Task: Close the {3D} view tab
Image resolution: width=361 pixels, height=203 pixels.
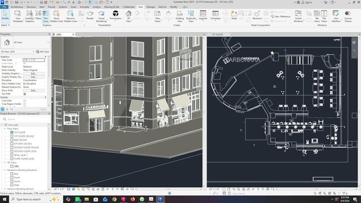Action: click(73, 34)
